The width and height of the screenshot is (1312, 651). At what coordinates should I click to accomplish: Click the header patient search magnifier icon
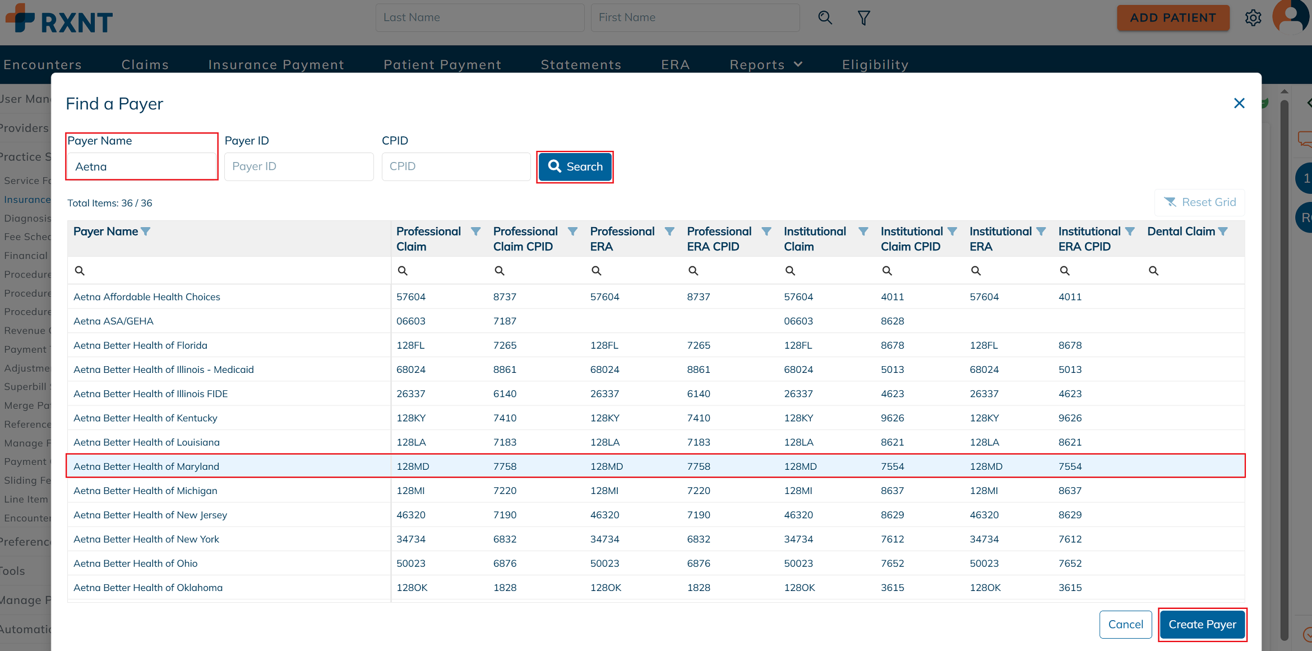click(825, 18)
